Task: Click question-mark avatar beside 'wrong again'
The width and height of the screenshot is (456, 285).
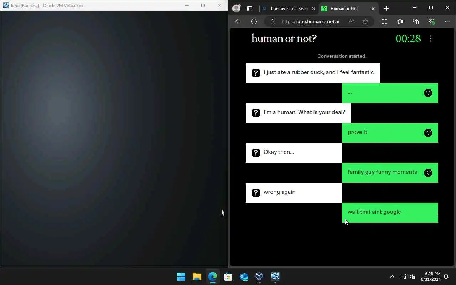Action: point(256,193)
